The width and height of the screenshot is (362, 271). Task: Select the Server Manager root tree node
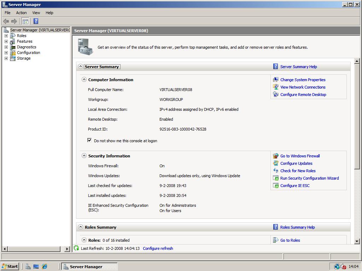[40, 30]
